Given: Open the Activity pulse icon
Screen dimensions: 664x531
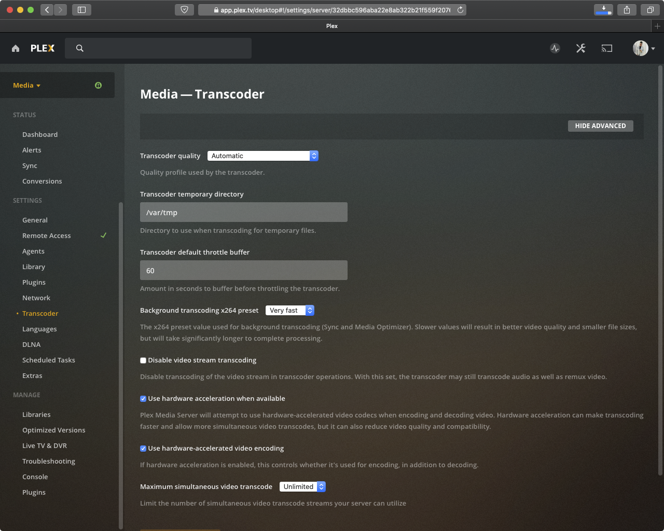Looking at the screenshot, I should tap(555, 48).
